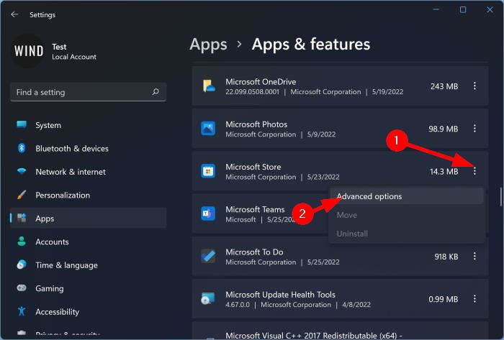Choose Advanced options from context menu
Image resolution: width=504 pixels, height=340 pixels.
[x=407, y=196]
